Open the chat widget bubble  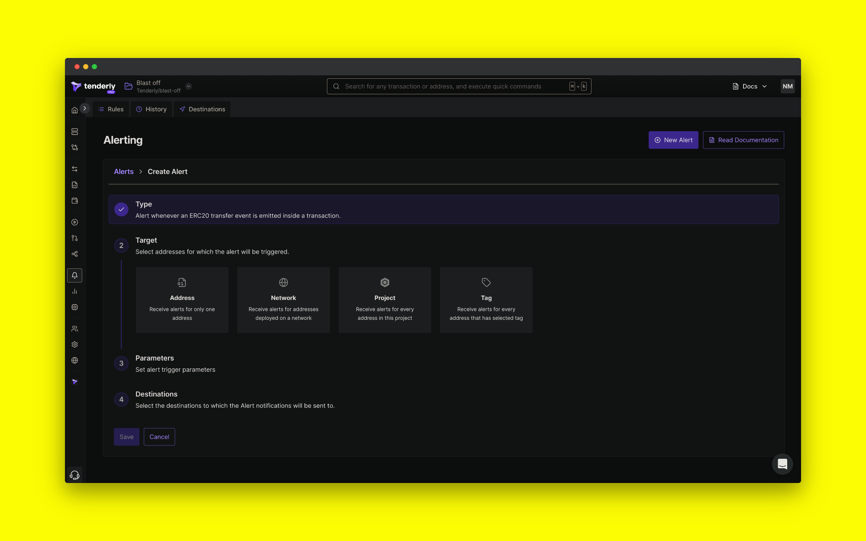coord(782,464)
